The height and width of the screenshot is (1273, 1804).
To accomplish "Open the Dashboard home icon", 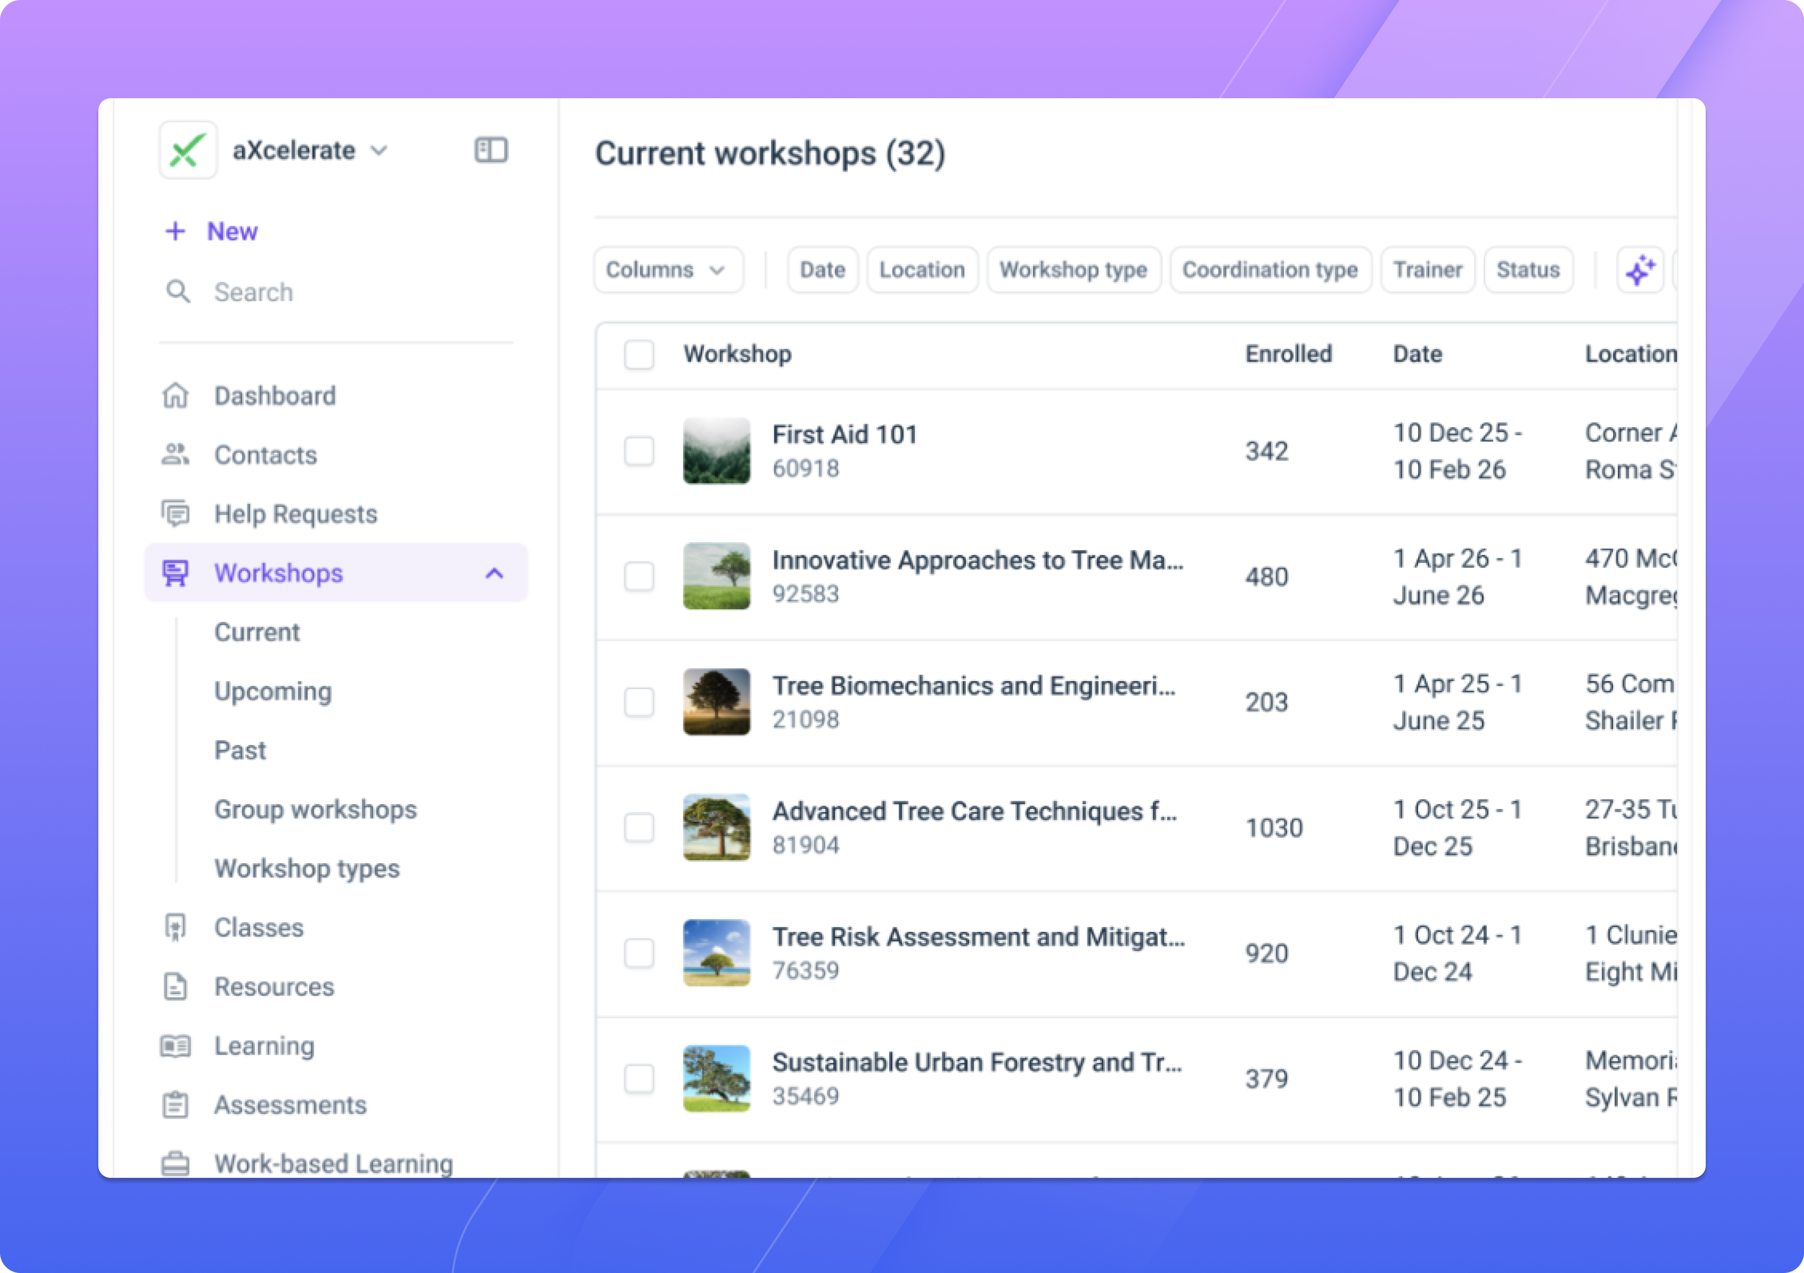I will [175, 395].
